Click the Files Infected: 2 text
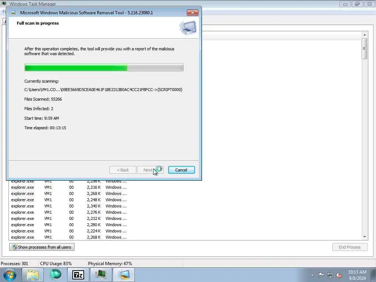This screenshot has width=376, height=282. (39, 109)
